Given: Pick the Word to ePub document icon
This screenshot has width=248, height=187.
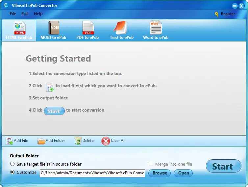Looking at the screenshot, I should point(156,27).
